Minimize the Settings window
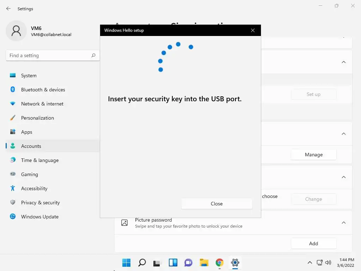 pyautogui.click(x=320, y=6)
